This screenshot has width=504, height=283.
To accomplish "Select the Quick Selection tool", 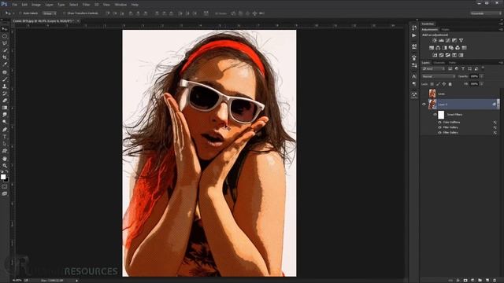I will [x=5, y=50].
